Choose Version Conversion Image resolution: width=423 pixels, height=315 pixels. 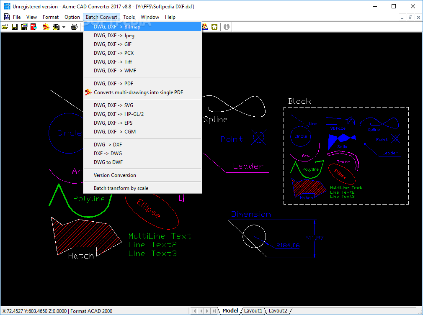[x=143, y=175]
